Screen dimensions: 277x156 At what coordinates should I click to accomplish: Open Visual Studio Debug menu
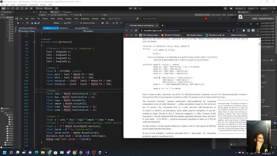point(60,19)
